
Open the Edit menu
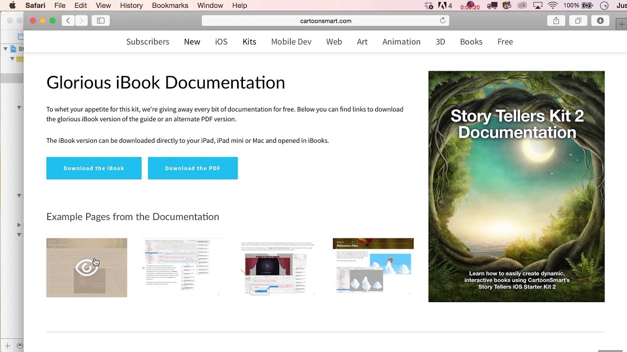point(80,5)
